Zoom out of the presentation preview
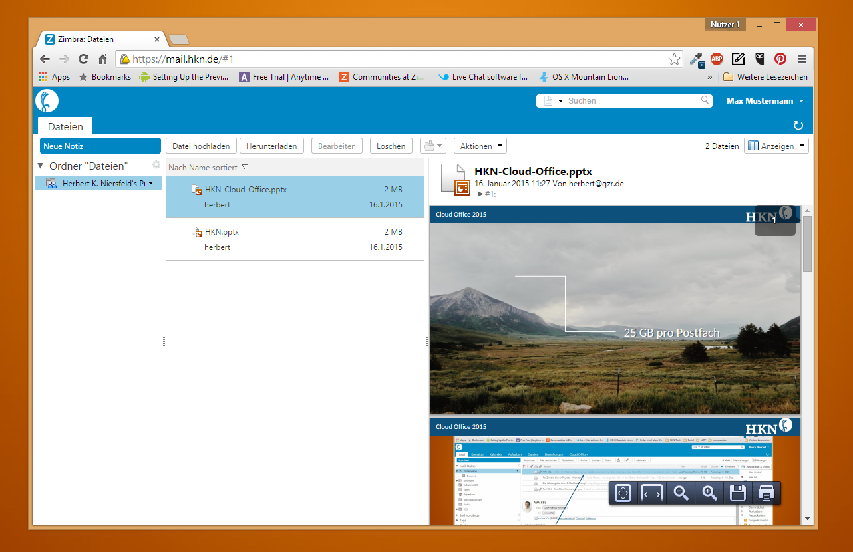This screenshot has height=552, width=853. tap(681, 493)
